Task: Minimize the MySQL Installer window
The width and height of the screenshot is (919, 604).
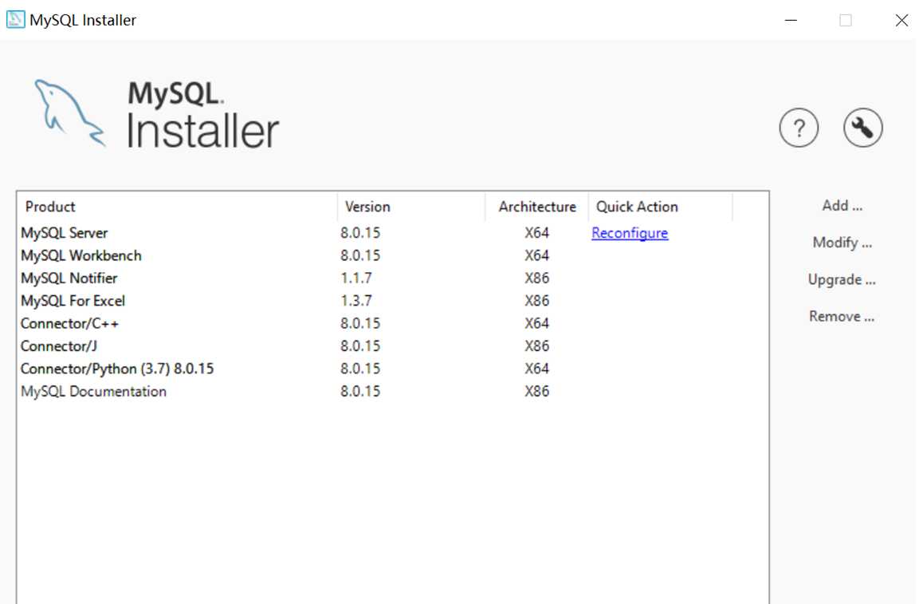Action: [x=791, y=20]
